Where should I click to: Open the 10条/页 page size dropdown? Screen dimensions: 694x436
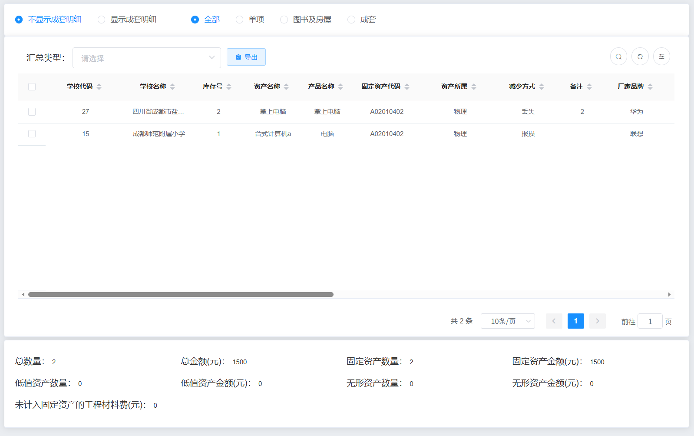tap(507, 321)
